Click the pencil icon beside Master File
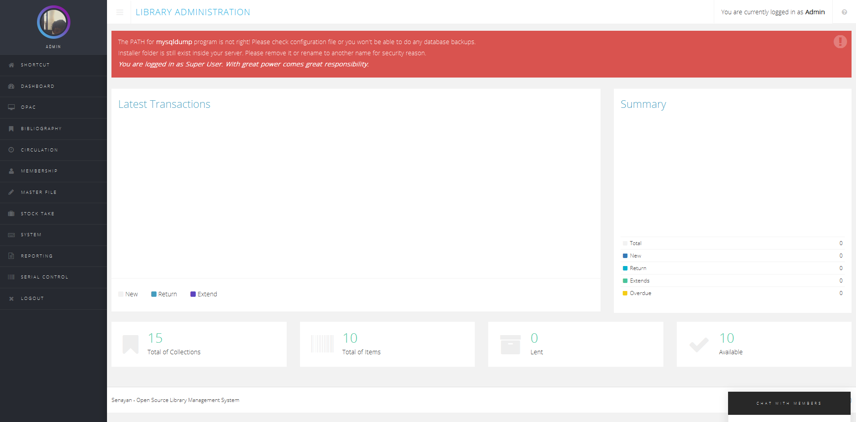The height and width of the screenshot is (422, 856). click(x=12, y=193)
